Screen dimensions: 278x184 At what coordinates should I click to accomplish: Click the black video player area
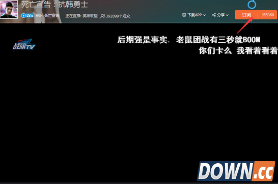click(x=139, y=103)
